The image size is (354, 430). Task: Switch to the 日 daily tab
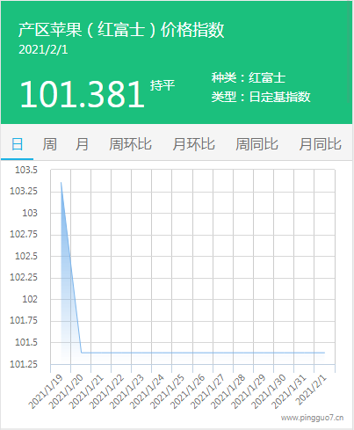pos(17,144)
